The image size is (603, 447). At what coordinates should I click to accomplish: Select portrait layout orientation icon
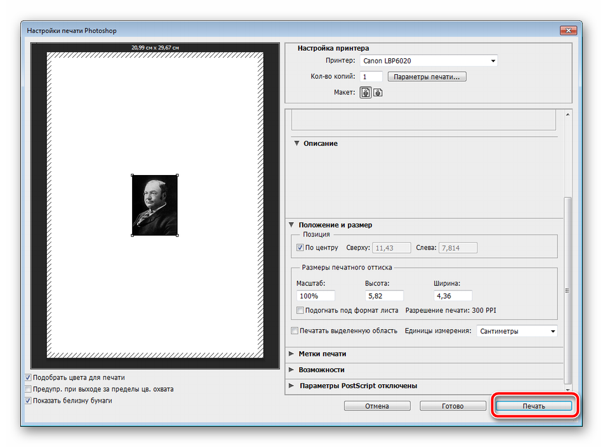pos(366,93)
